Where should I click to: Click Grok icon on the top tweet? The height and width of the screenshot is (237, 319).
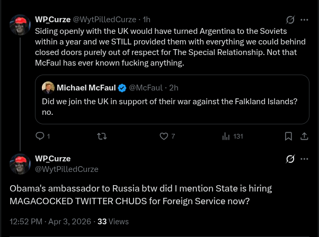(290, 20)
